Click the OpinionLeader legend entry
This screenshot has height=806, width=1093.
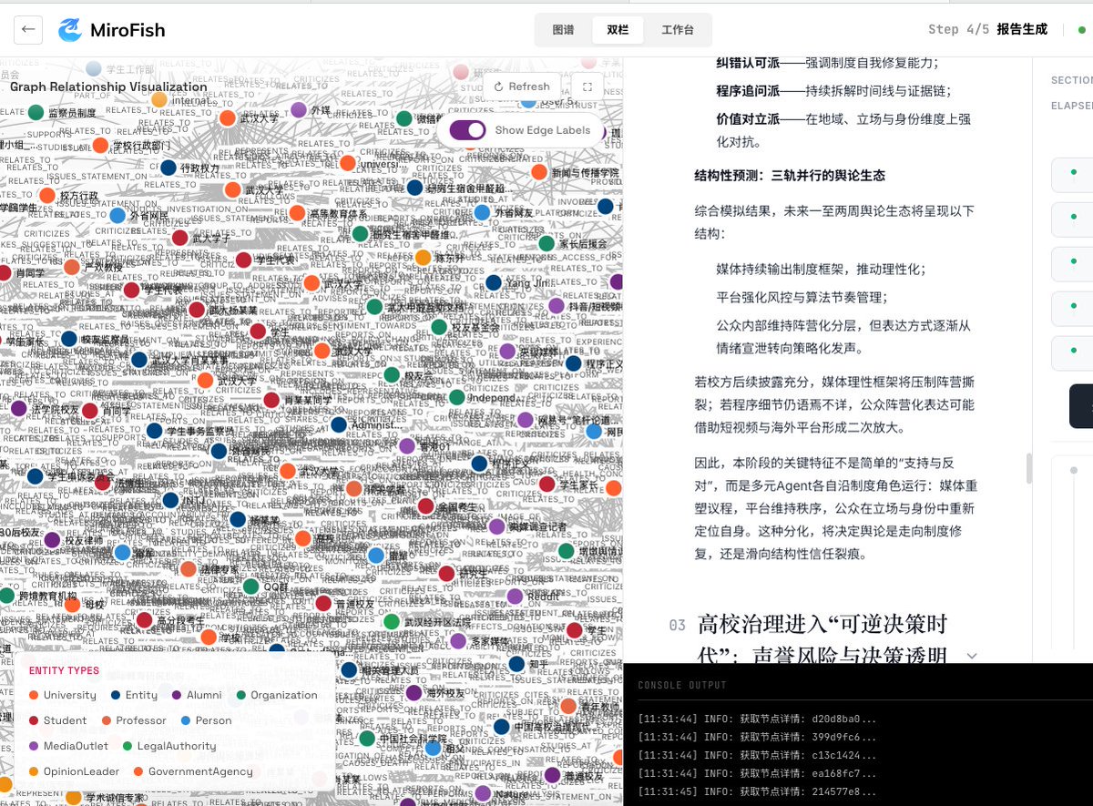(74, 771)
